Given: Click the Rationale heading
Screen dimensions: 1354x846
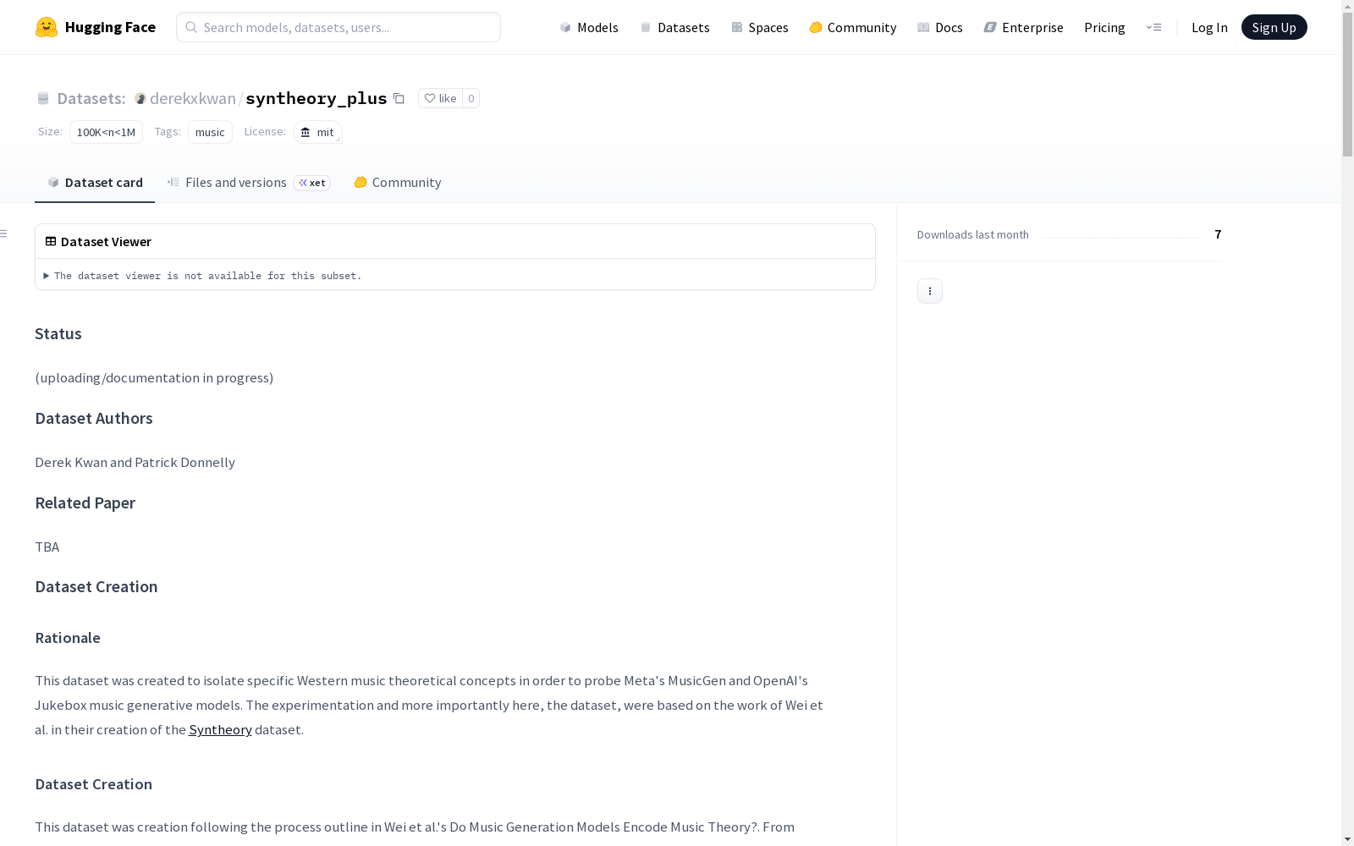Looking at the screenshot, I should point(68,638).
